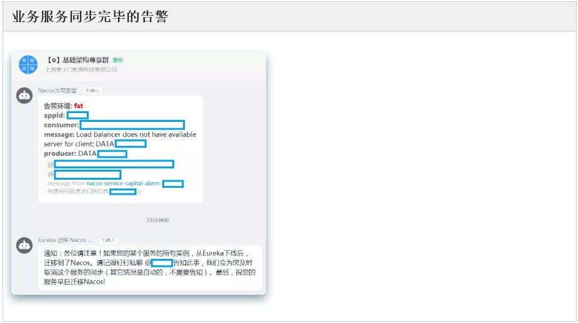The height and width of the screenshot is (323, 578).
Task: Click the redacted consumer value box
Action: pos(132,125)
